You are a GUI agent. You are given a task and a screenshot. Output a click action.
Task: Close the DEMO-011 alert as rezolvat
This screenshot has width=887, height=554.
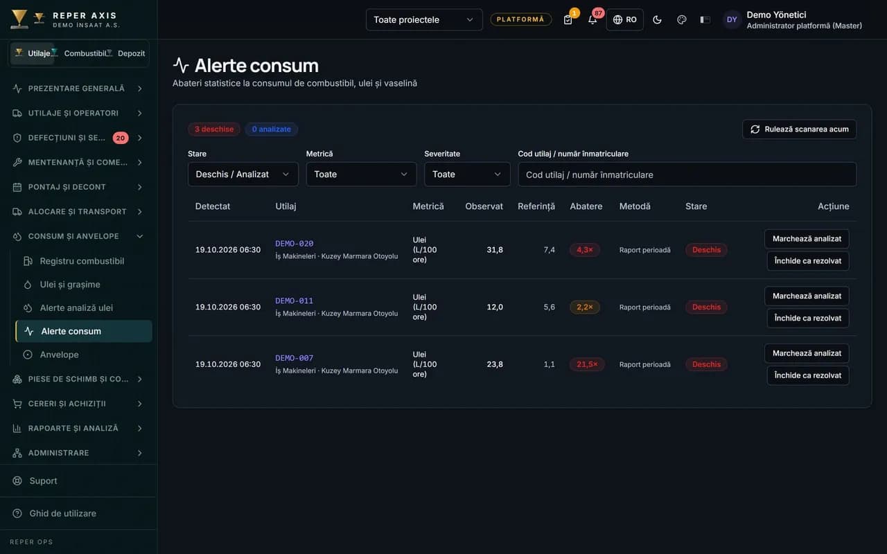point(808,318)
